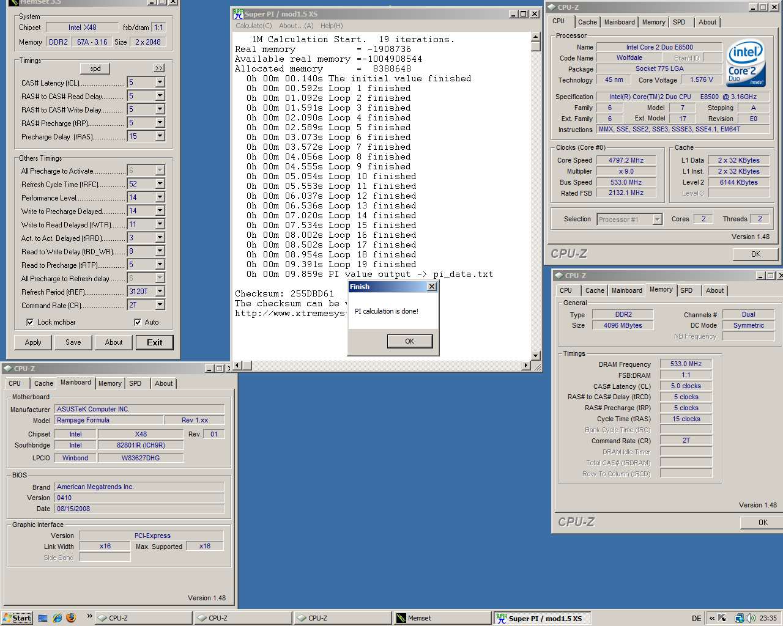Toggle the Auto checkbox in Memset

[x=138, y=322]
